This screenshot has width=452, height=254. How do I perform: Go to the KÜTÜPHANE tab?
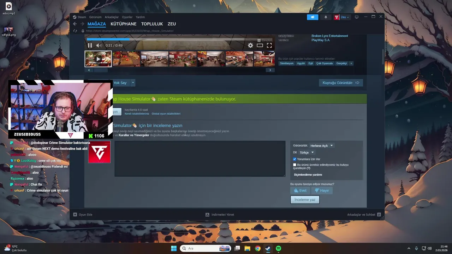click(123, 24)
